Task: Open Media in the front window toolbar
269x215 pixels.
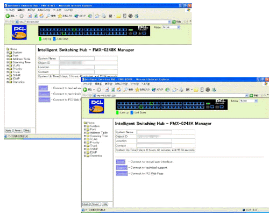Action: click(x=157, y=90)
